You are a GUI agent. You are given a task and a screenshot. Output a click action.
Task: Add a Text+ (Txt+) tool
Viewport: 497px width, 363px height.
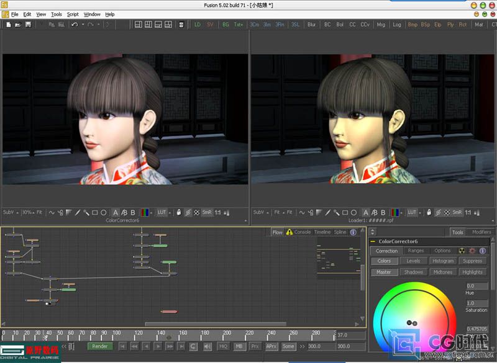238,24
